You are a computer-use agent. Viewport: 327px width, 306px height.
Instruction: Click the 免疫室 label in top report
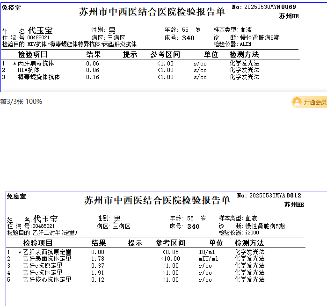pos(11,8)
